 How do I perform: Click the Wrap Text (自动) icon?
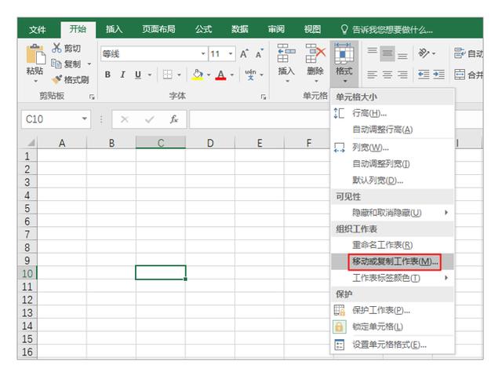pos(460,53)
